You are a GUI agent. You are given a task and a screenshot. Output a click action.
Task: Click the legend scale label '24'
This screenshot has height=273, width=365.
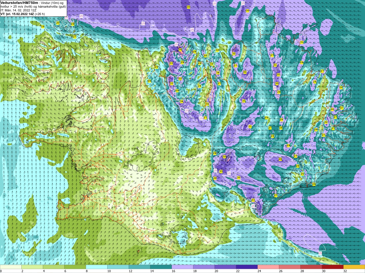click(259, 271)
